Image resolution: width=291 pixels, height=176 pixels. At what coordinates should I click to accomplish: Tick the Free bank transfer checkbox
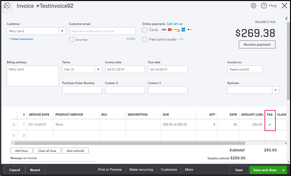pyautogui.click(x=145, y=39)
